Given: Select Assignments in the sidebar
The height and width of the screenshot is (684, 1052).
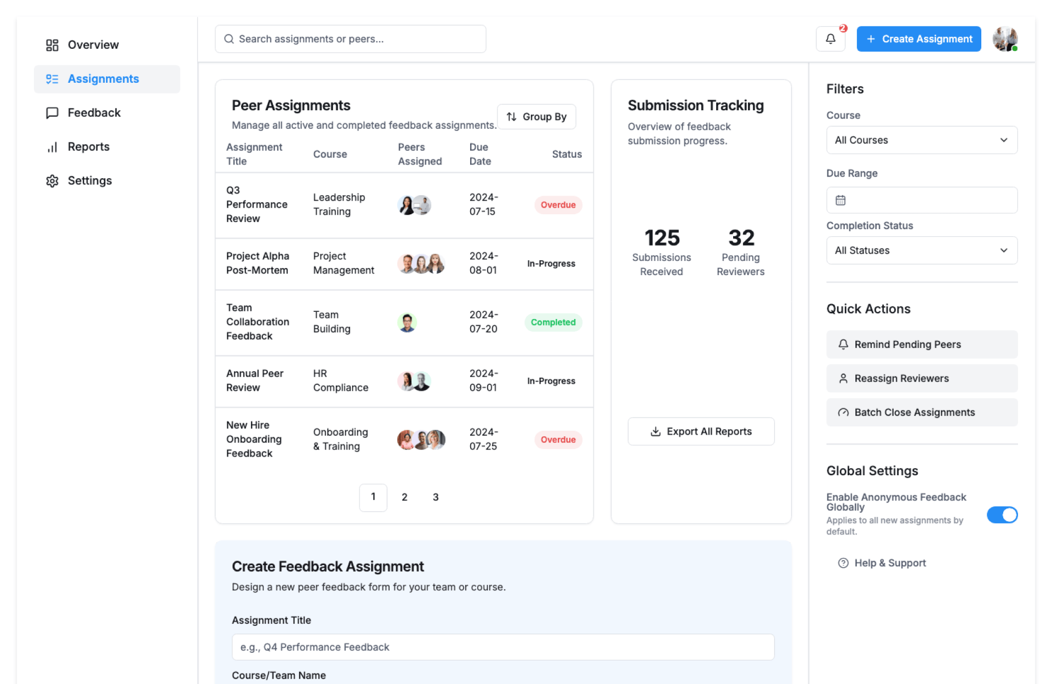Looking at the screenshot, I should 103,79.
